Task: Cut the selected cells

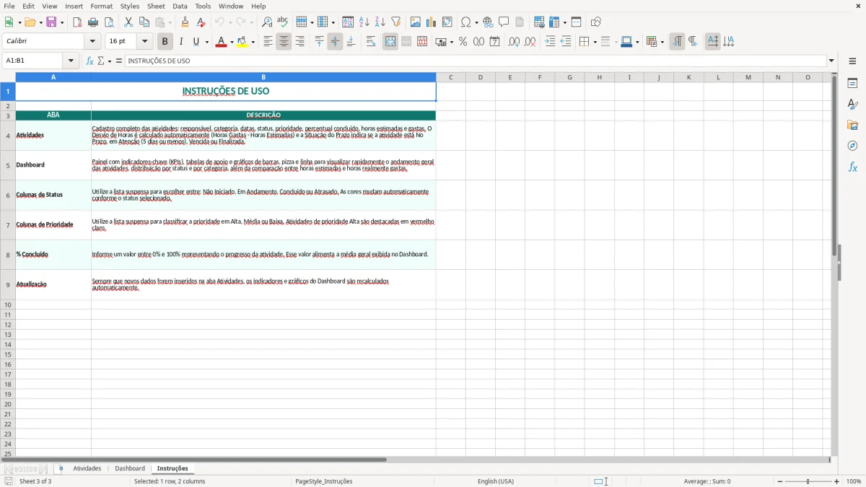Action: tap(128, 22)
